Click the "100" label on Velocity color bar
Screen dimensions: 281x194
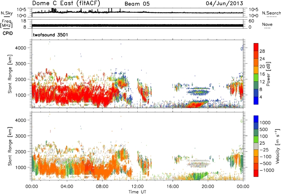click(264, 136)
